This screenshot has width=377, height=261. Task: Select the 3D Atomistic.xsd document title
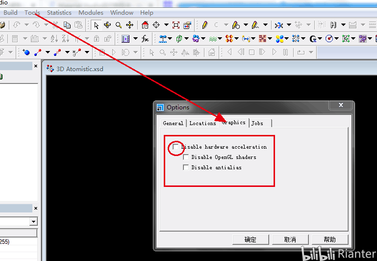(x=79, y=69)
